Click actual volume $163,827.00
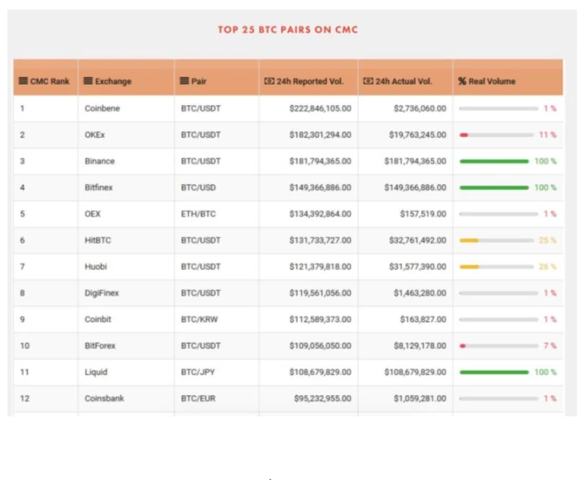 (423, 319)
